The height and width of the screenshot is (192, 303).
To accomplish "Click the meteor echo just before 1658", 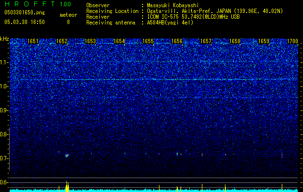I will point(225,155).
